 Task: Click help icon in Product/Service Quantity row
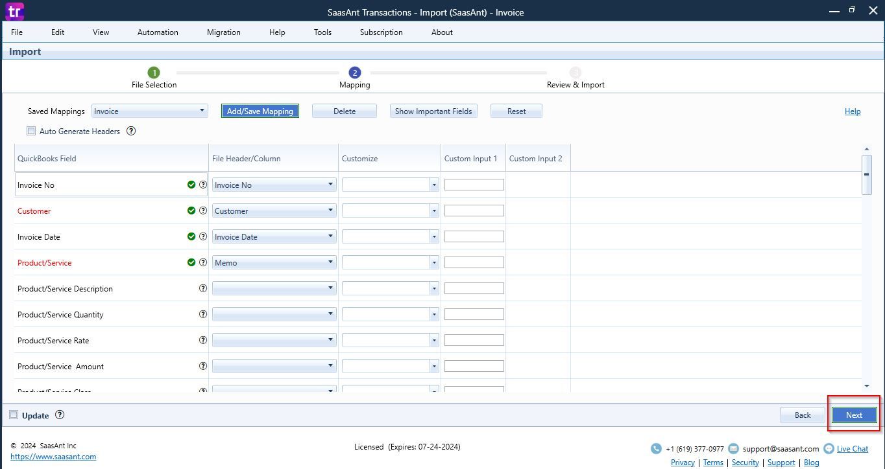pos(203,314)
